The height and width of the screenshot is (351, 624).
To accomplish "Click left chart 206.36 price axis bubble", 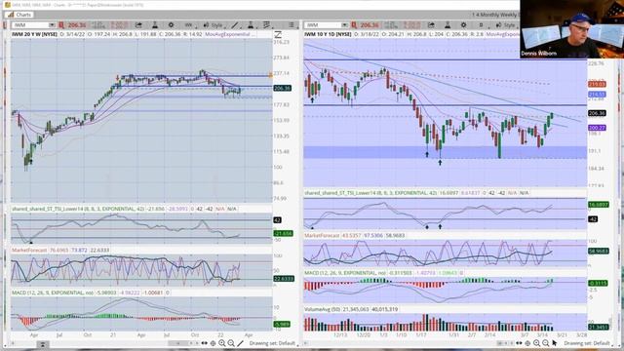I will pos(282,88).
